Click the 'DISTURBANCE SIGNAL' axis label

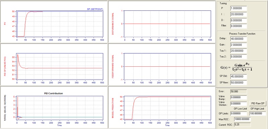point(113,24)
